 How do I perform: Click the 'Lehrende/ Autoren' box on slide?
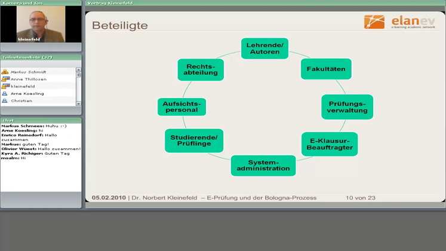[265, 48]
